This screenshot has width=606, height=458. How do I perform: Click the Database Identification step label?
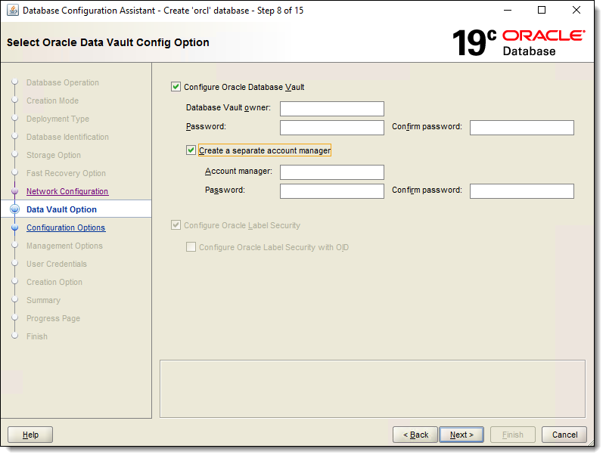tap(67, 137)
